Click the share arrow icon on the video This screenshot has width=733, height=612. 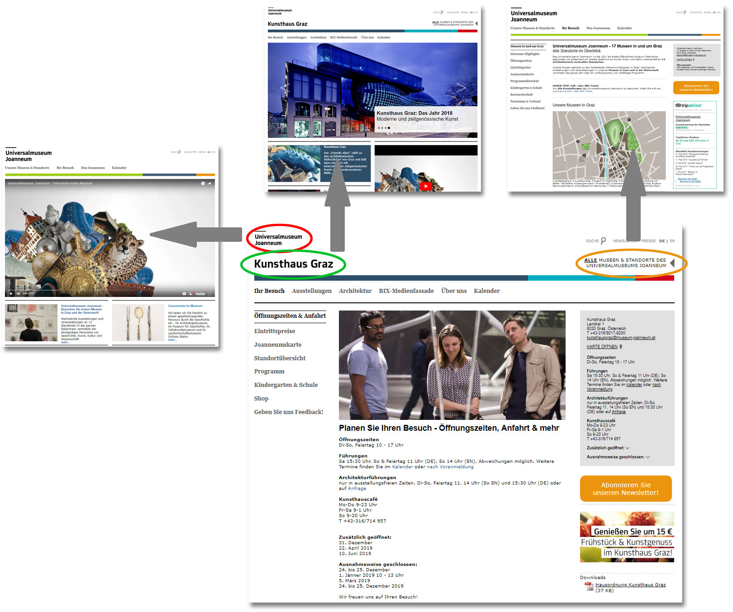pyautogui.click(x=209, y=184)
